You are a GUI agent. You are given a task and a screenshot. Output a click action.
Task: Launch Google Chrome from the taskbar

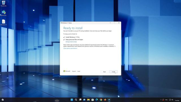pyautogui.click(x=101, y=100)
